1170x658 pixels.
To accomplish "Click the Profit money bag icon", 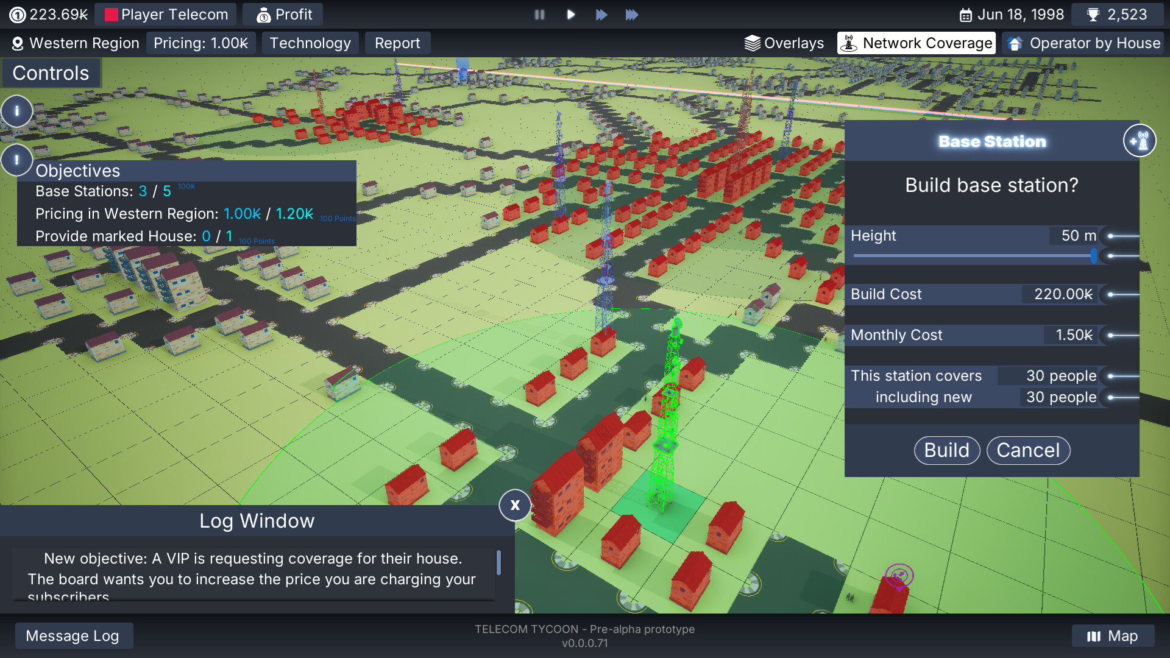I will pos(264,14).
